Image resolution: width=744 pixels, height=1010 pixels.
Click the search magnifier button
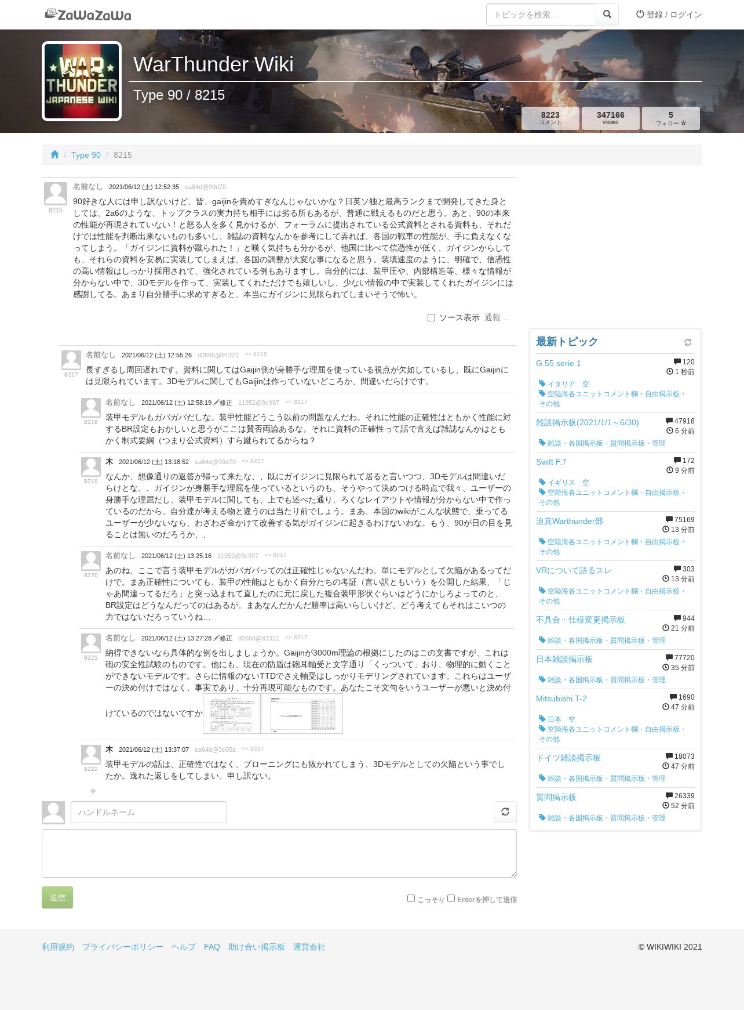[x=607, y=15]
